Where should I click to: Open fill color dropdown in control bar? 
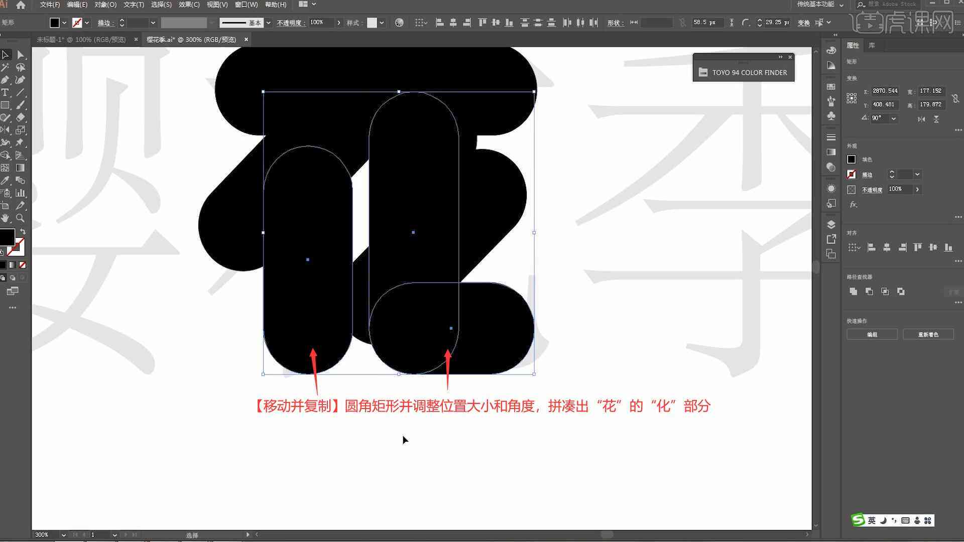click(x=64, y=23)
